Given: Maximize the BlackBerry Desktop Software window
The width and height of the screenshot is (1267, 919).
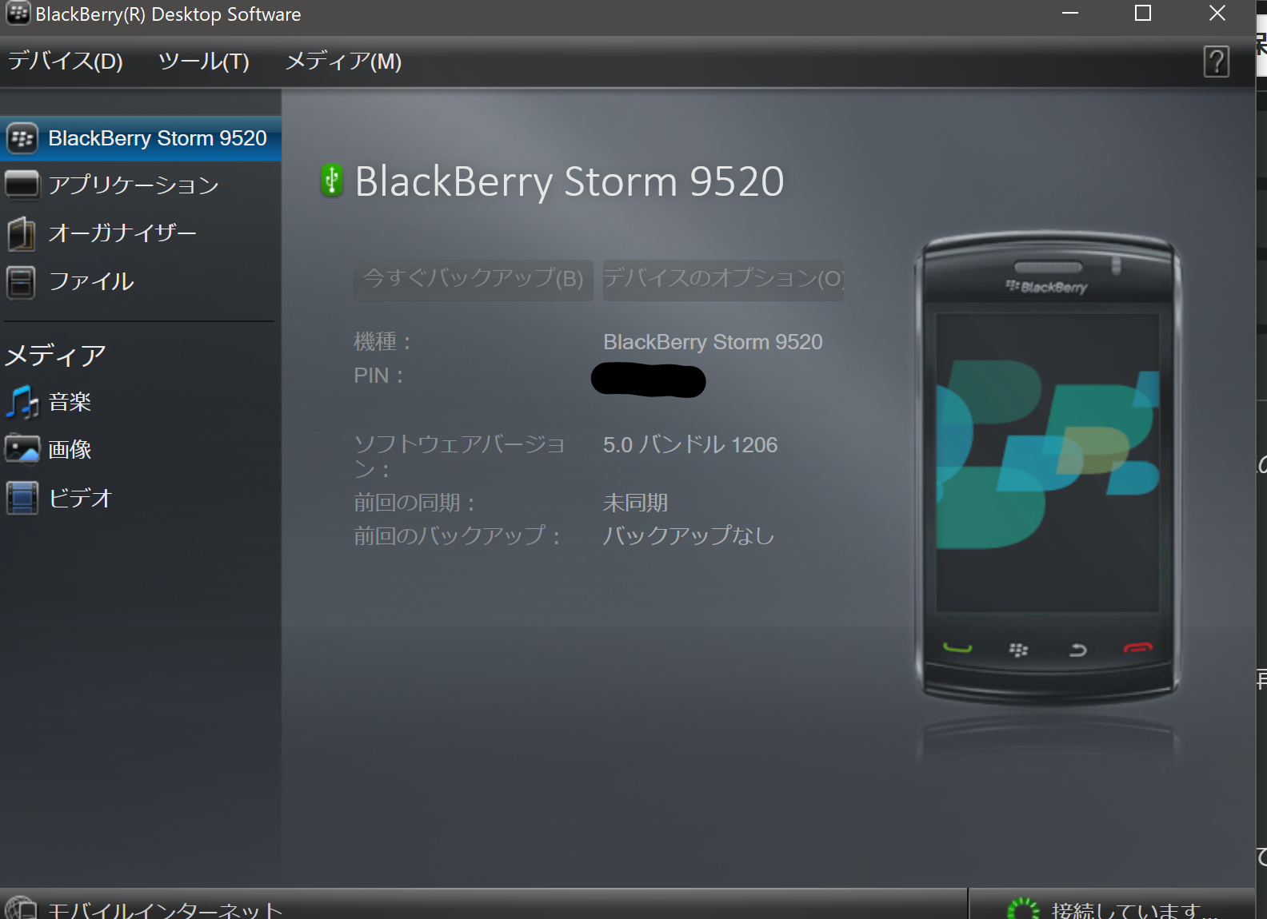Looking at the screenshot, I should (x=1143, y=14).
